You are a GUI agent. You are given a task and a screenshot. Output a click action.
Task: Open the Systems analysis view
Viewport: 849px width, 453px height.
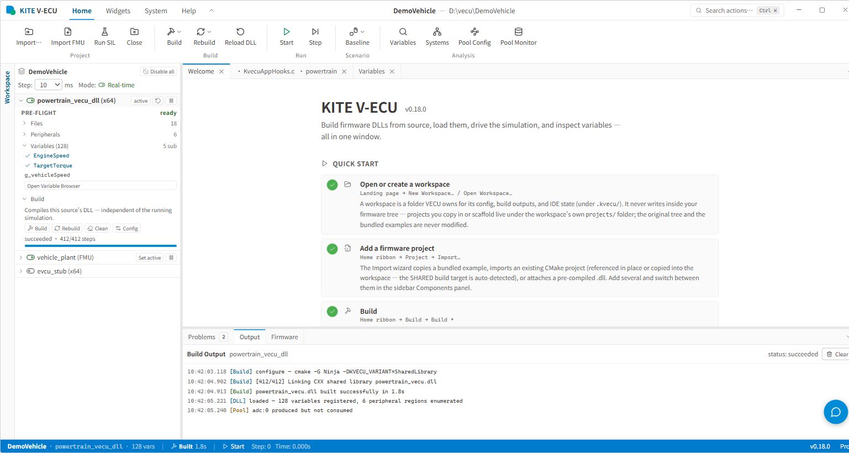click(437, 31)
